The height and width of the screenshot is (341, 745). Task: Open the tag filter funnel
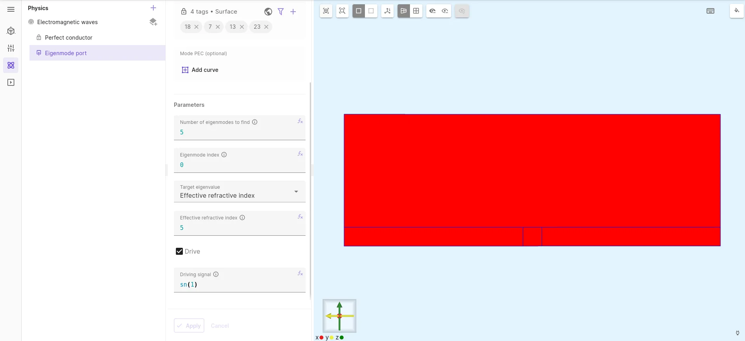click(281, 12)
